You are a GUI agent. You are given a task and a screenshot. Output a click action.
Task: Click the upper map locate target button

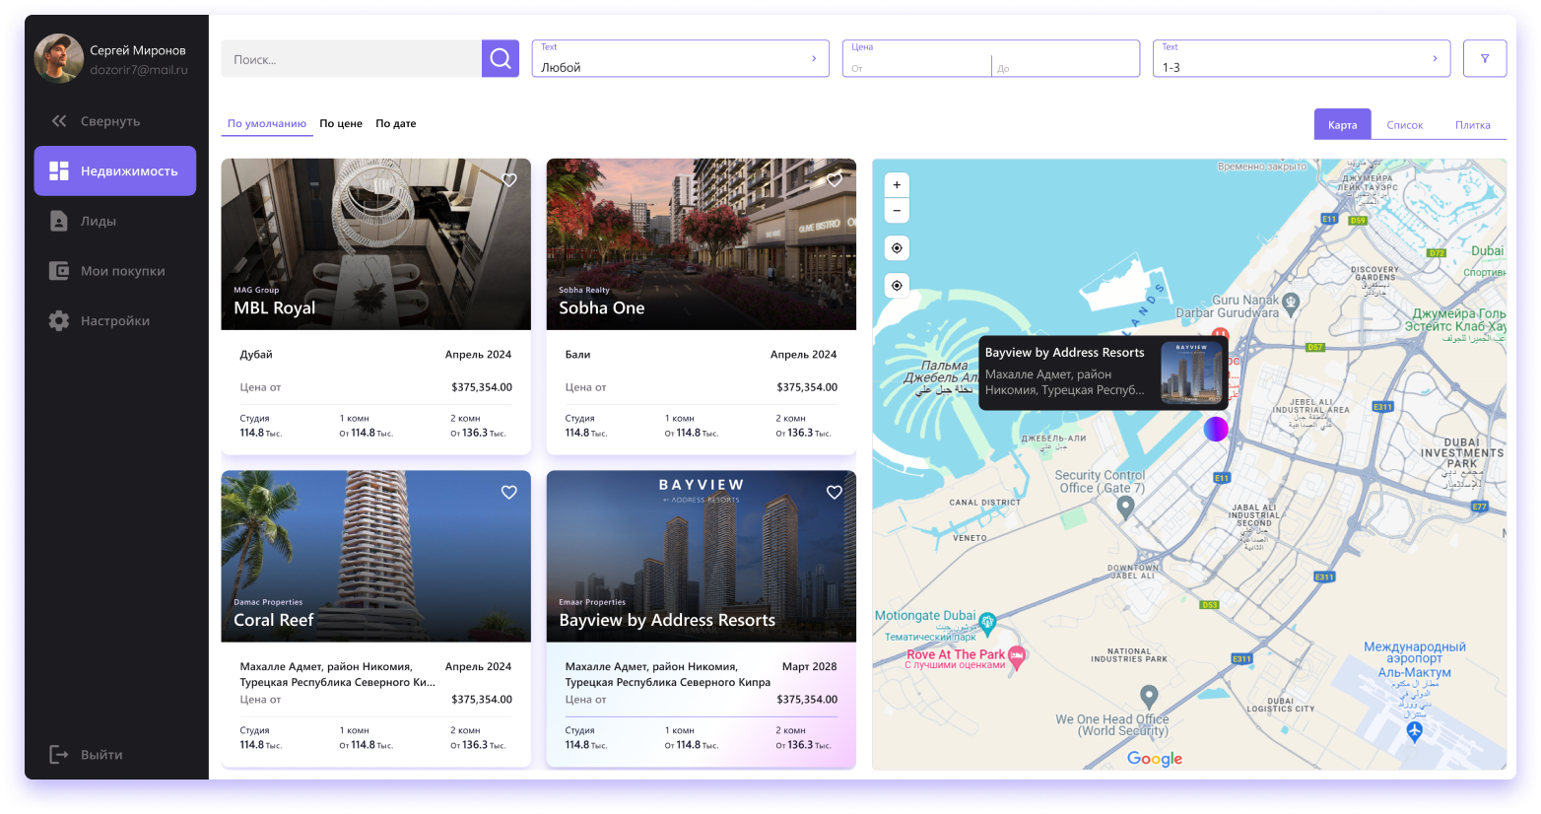point(897,247)
